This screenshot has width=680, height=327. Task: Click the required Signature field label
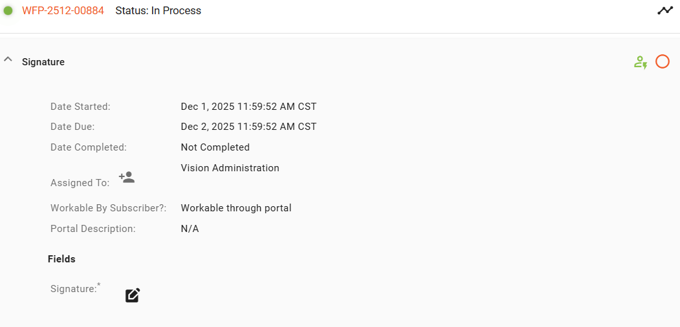tap(74, 289)
